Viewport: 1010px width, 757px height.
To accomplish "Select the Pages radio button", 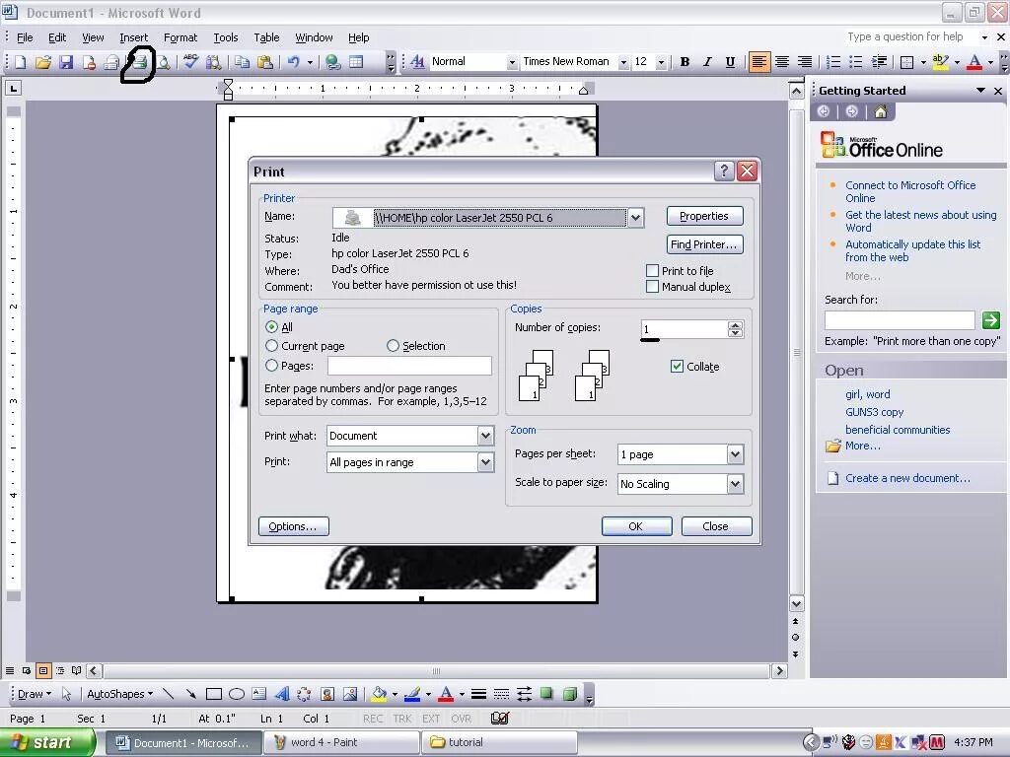I will point(272,365).
